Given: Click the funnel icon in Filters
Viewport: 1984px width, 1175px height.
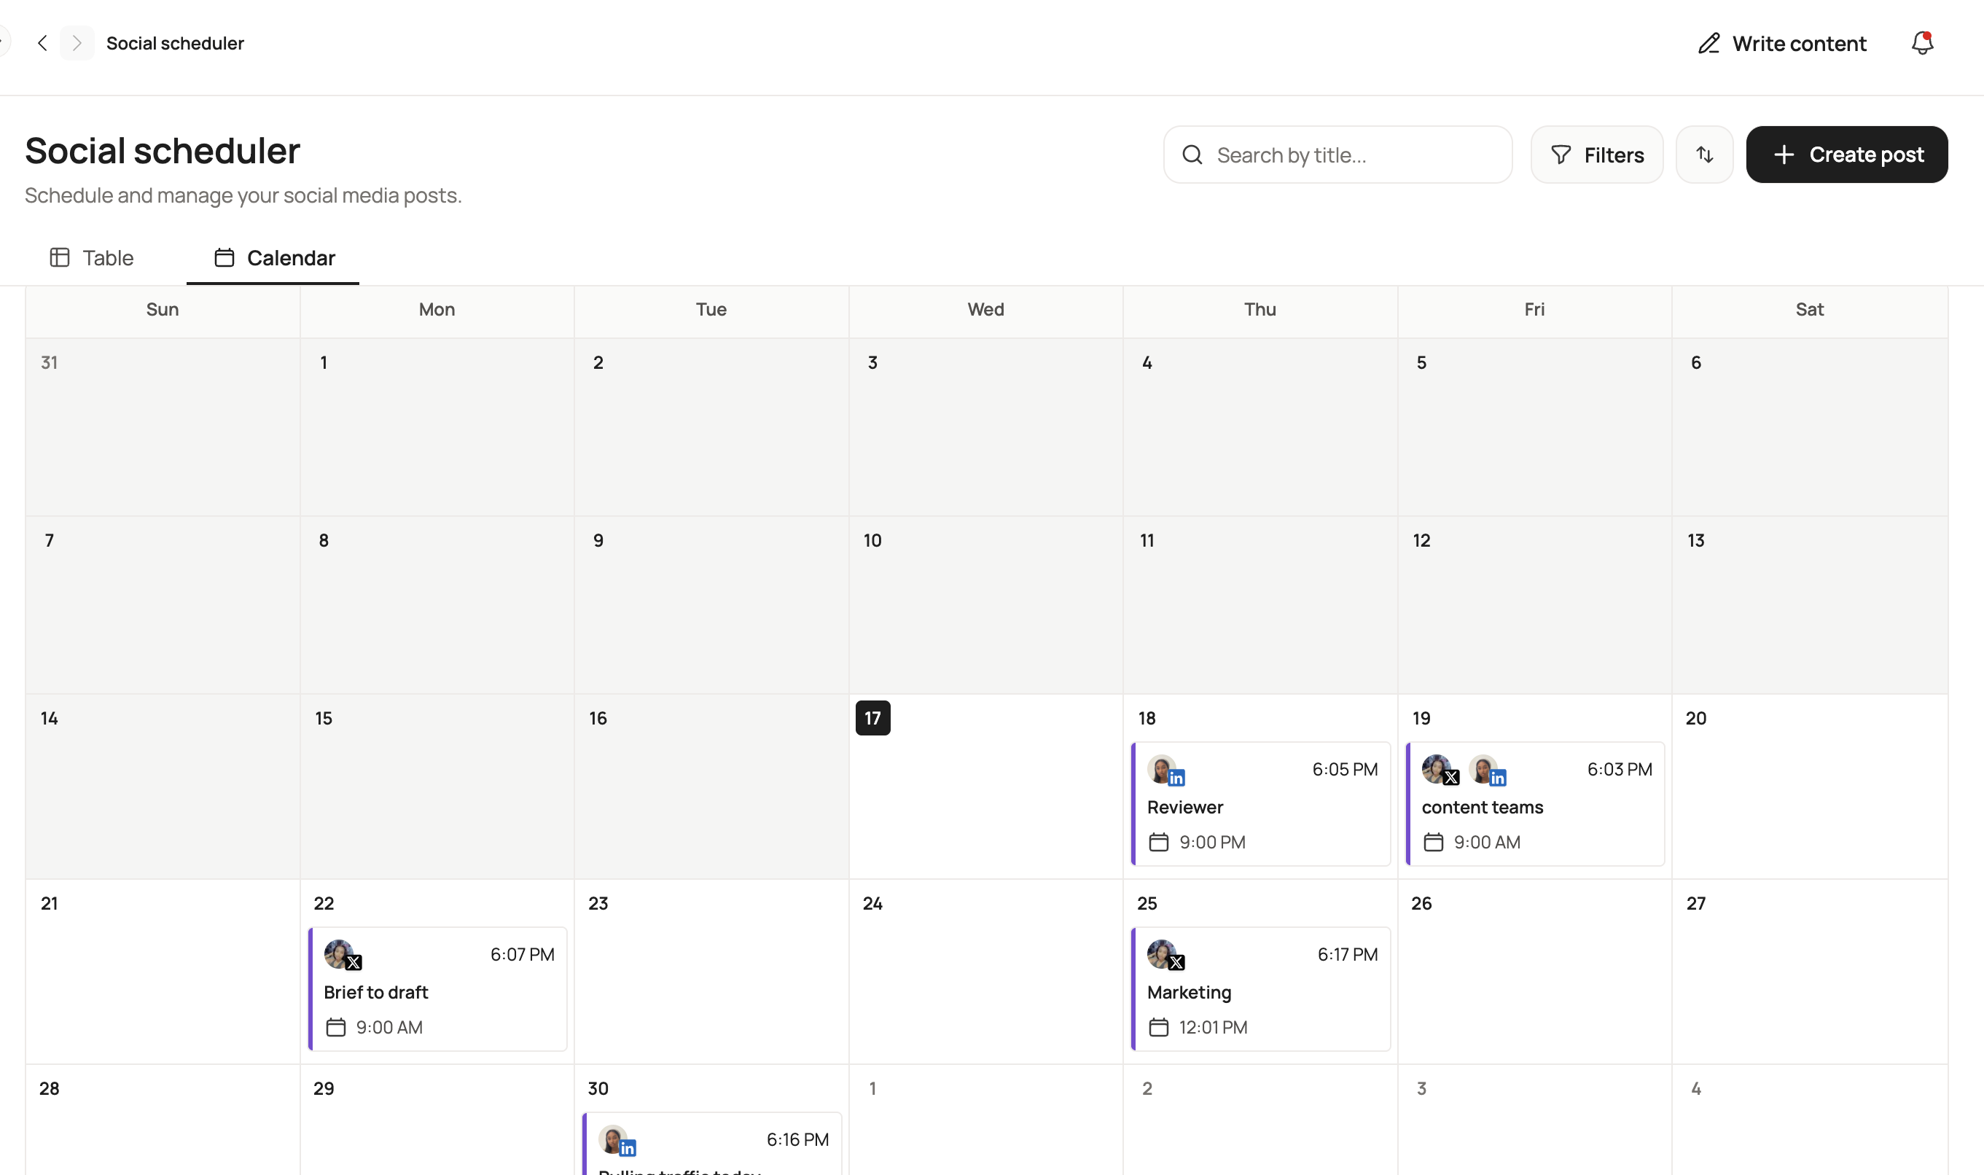Looking at the screenshot, I should [1560, 155].
